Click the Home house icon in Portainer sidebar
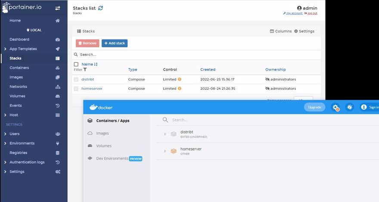379x202 pixels. 58,21
